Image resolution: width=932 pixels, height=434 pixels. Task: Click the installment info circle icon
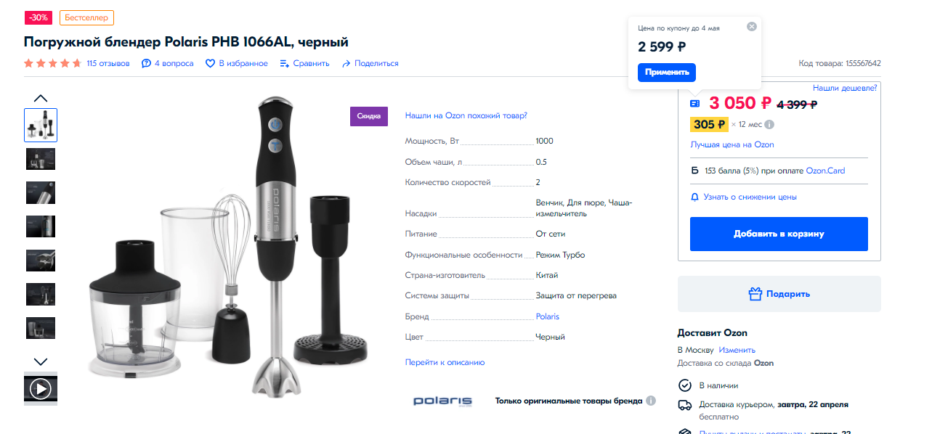pos(769,125)
